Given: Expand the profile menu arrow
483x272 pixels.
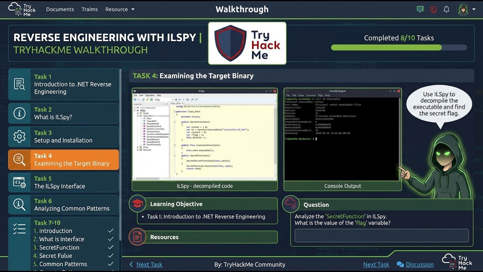Looking at the screenshot, I should [x=474, y=9].
